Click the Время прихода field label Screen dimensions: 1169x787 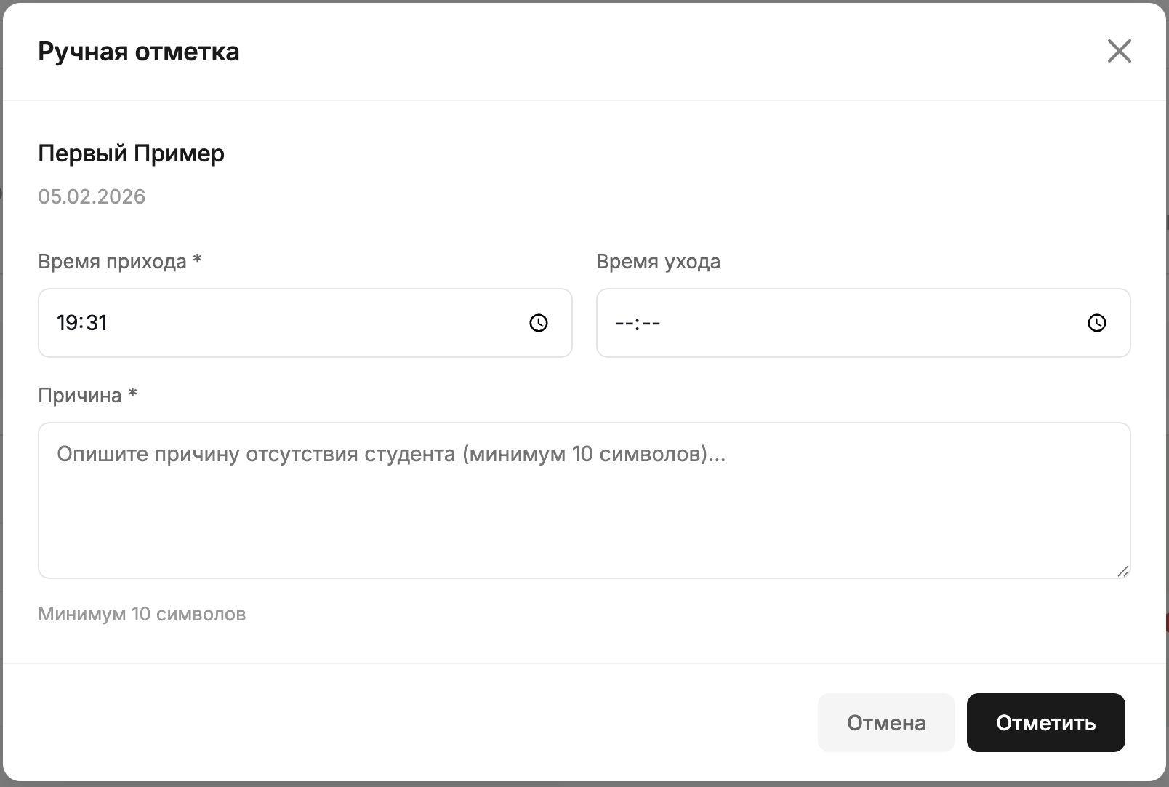pyautogui.click(x=113, y=261)
